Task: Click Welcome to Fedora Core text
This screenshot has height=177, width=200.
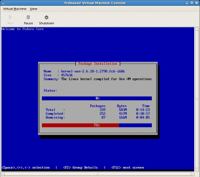Action: coord(23,29)
